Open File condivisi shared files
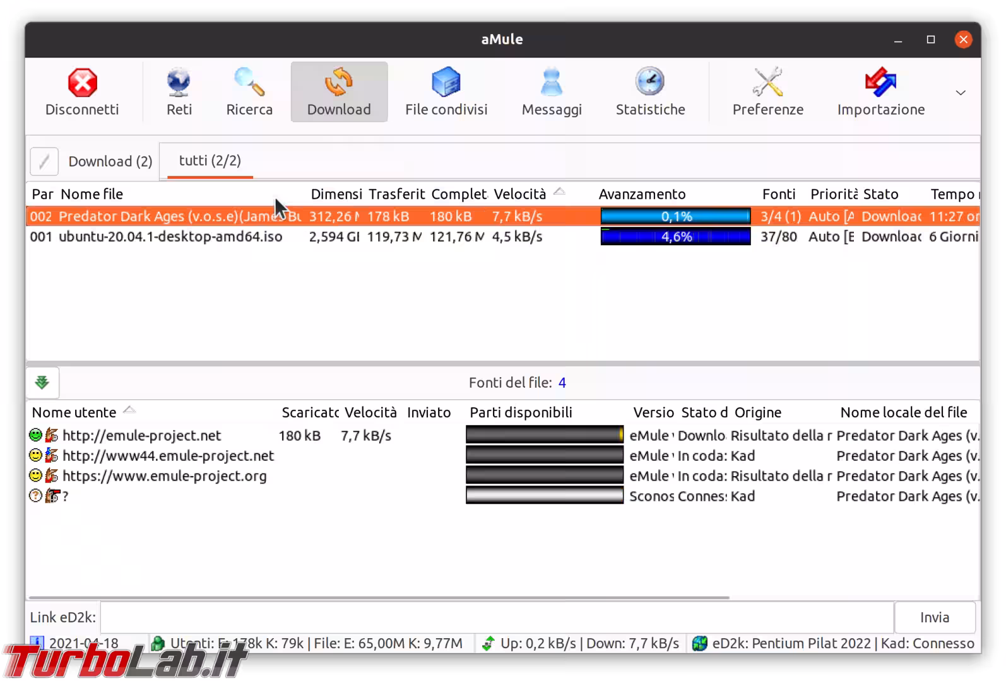1006x681 pixels. click(x=446, y=92)
